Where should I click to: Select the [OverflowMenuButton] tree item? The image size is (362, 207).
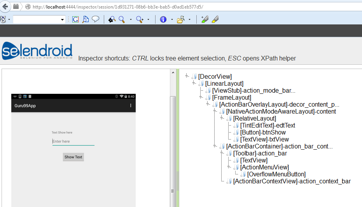276,174
